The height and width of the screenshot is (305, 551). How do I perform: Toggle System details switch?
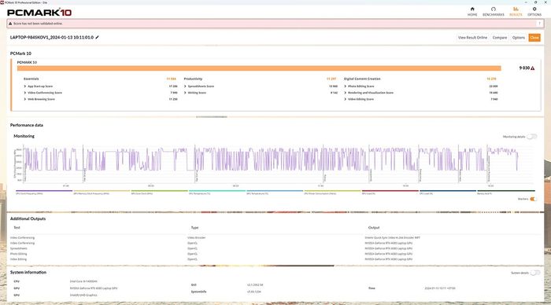tap(534, 273)
